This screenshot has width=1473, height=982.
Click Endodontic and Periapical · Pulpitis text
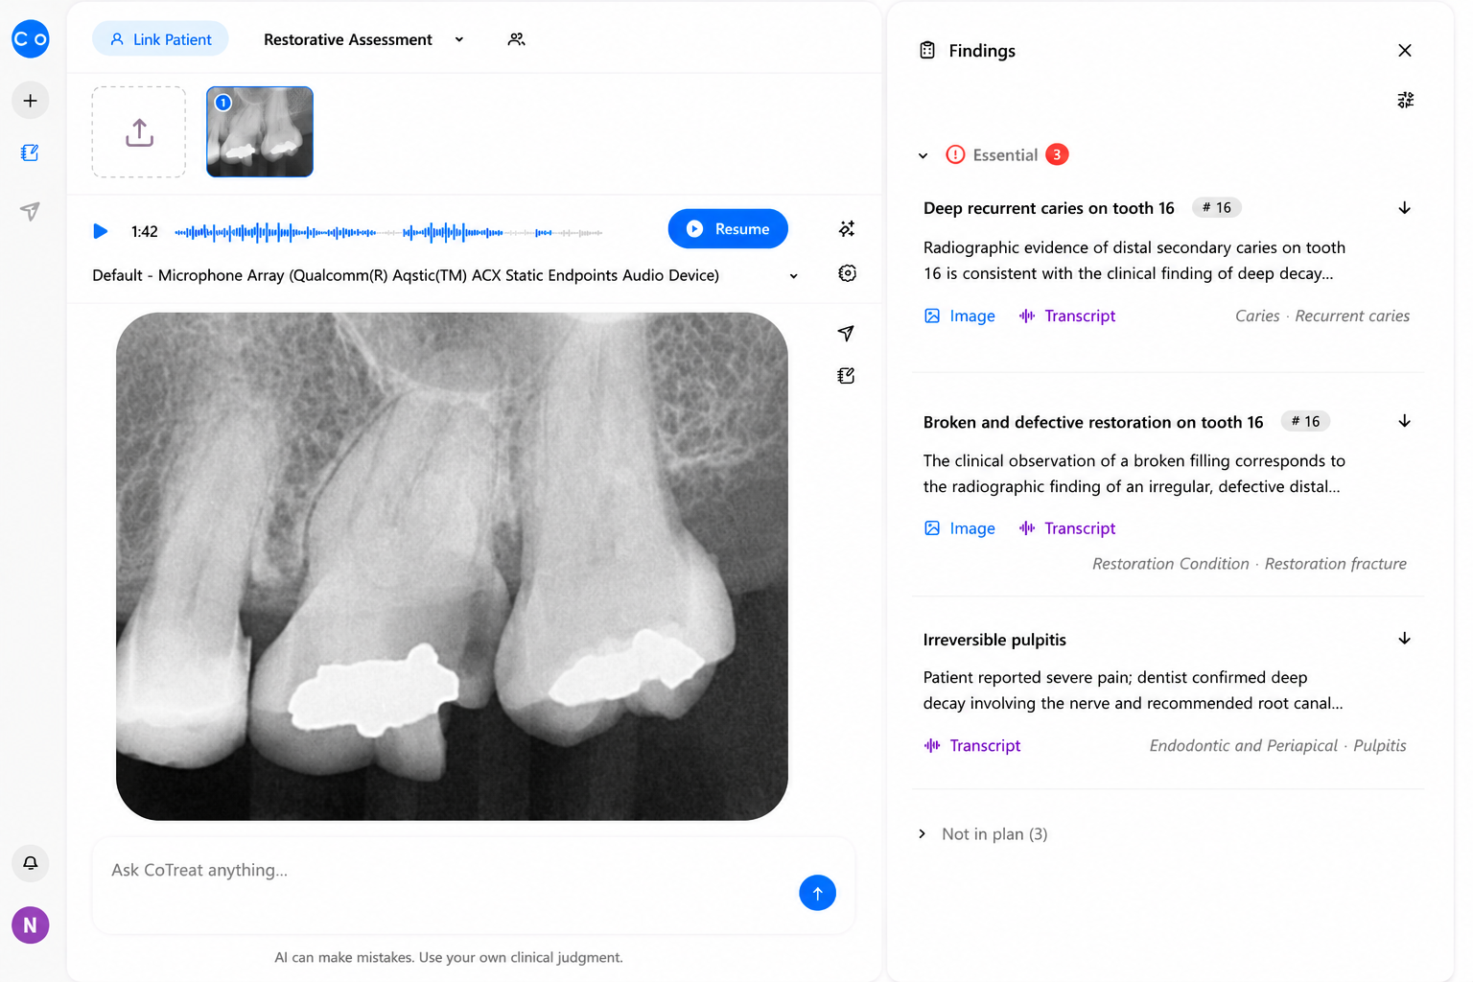(1278, 746)
